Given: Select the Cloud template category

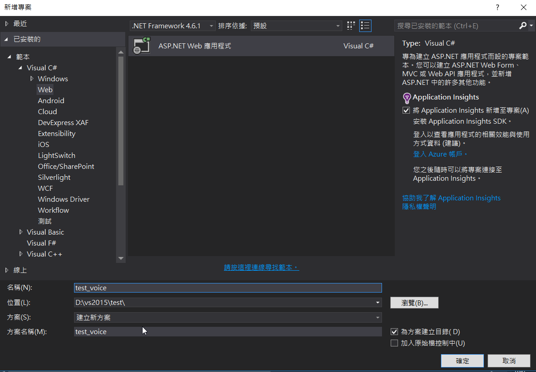Looking at the screenshot, I should [x=48, y=112].
